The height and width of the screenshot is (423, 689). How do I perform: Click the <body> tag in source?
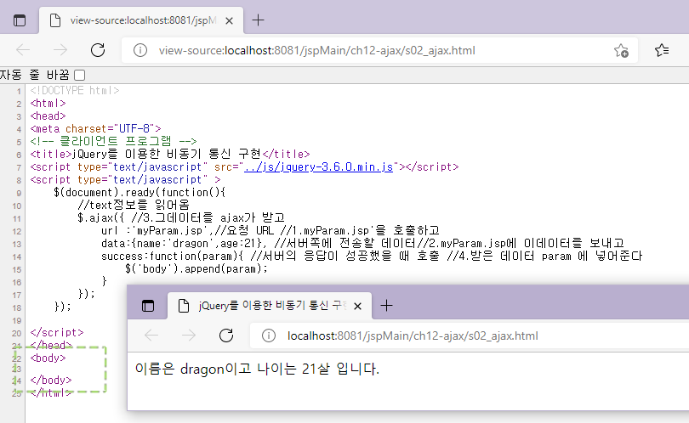[x=48, y=358]
